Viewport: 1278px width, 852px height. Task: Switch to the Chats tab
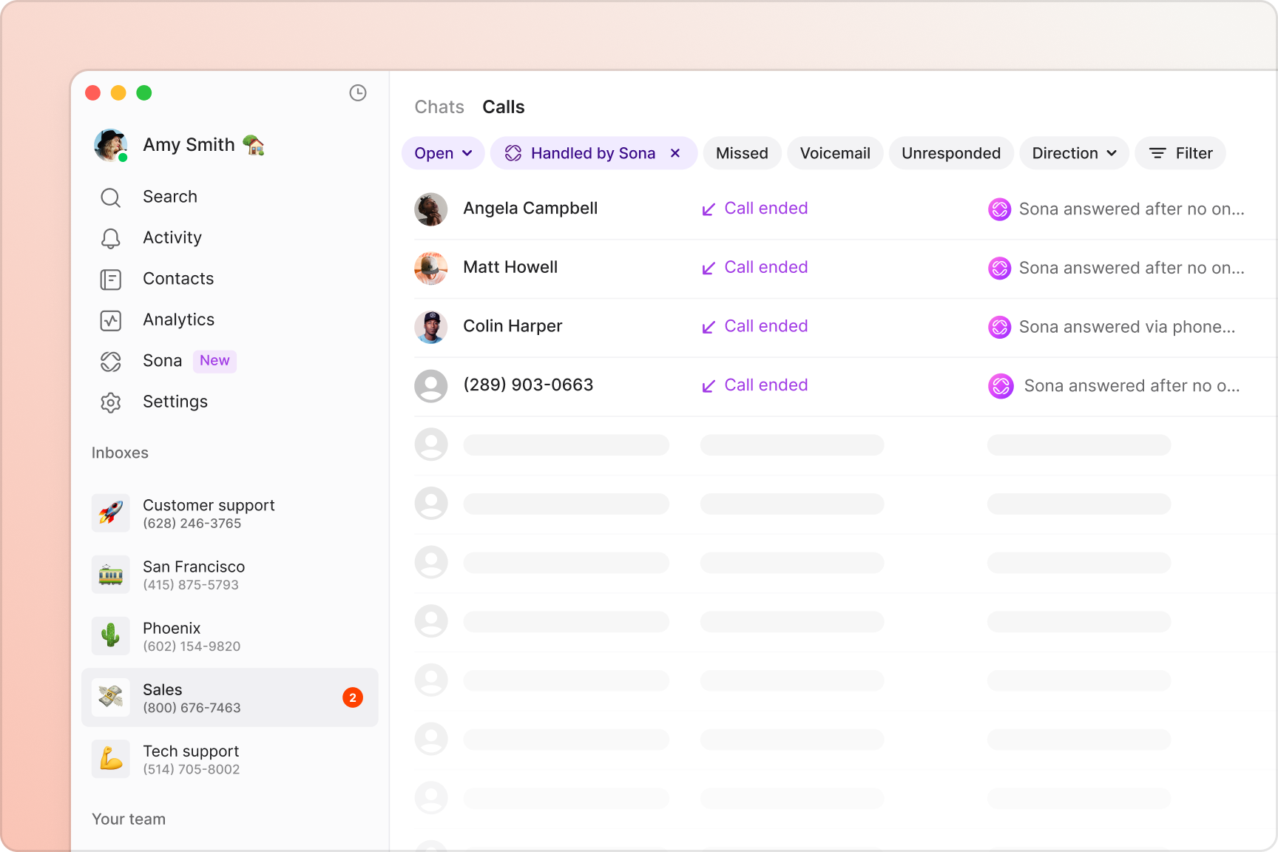coord(439,107)
